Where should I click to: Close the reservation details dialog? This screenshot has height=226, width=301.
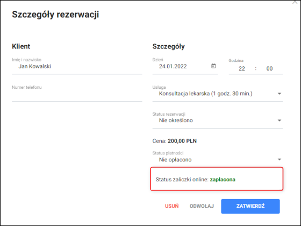coord(295,2)
